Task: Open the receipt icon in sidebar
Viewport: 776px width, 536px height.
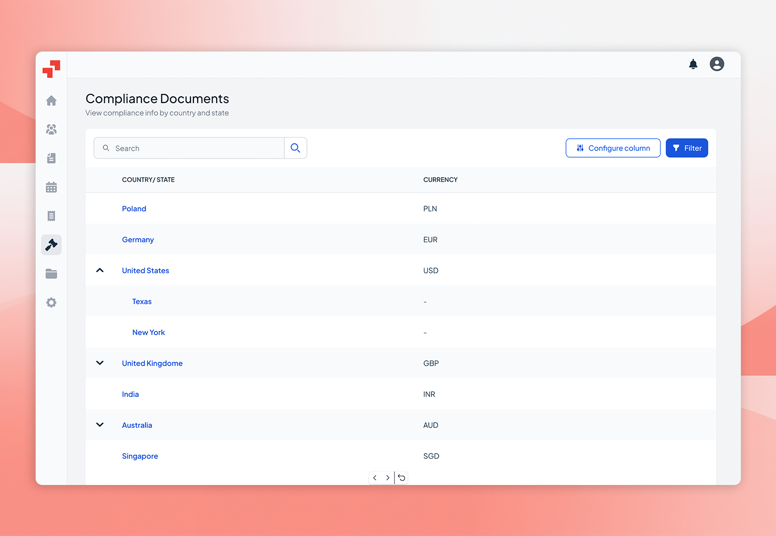Action: point(51,216)
